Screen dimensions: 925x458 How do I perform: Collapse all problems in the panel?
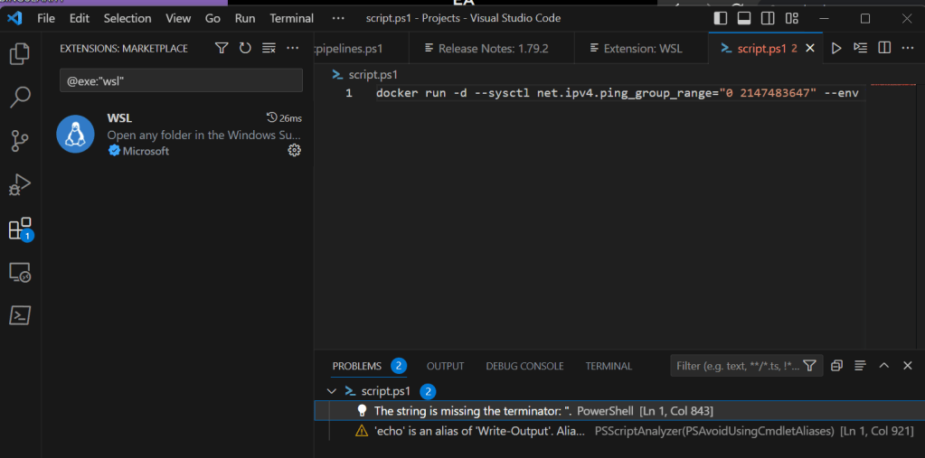(836, 366)
